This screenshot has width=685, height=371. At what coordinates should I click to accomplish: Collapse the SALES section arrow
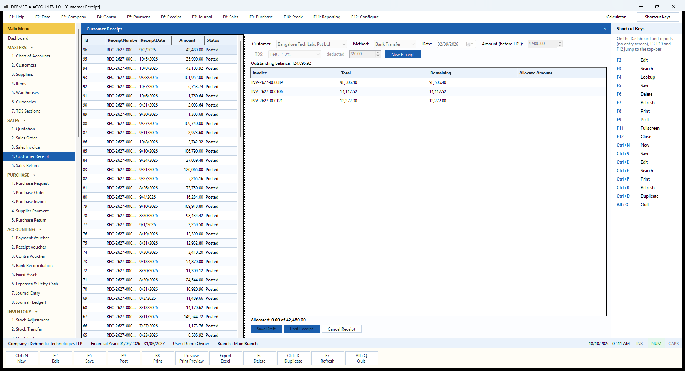click(x=24, y=121)
